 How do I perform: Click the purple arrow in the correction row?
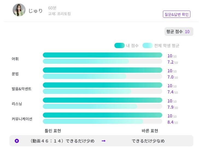tap(104, 141)
